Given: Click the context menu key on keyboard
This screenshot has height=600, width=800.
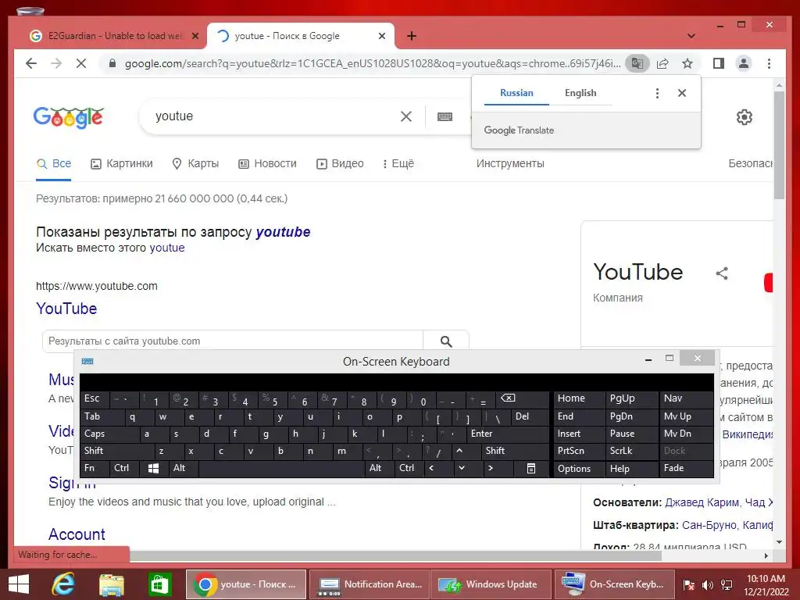Looking at the screenshot, I should [531, 469].
